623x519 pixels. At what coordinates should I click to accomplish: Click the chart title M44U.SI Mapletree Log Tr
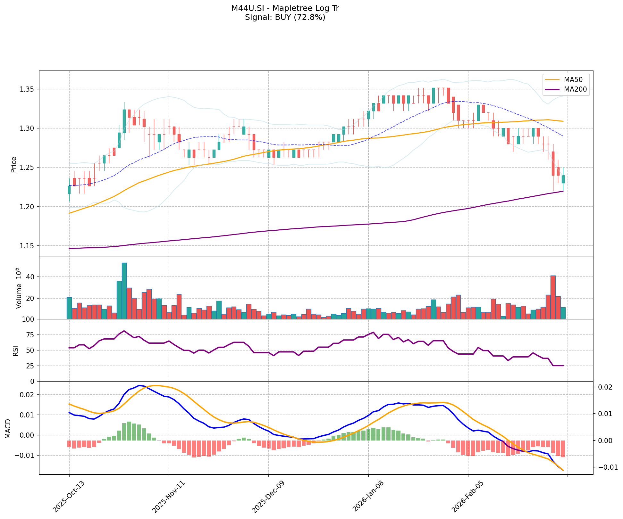[x=285, y=8]
